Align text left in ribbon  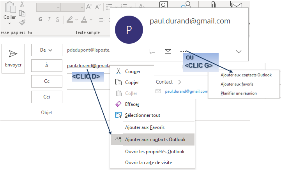[x=102, y=20]
